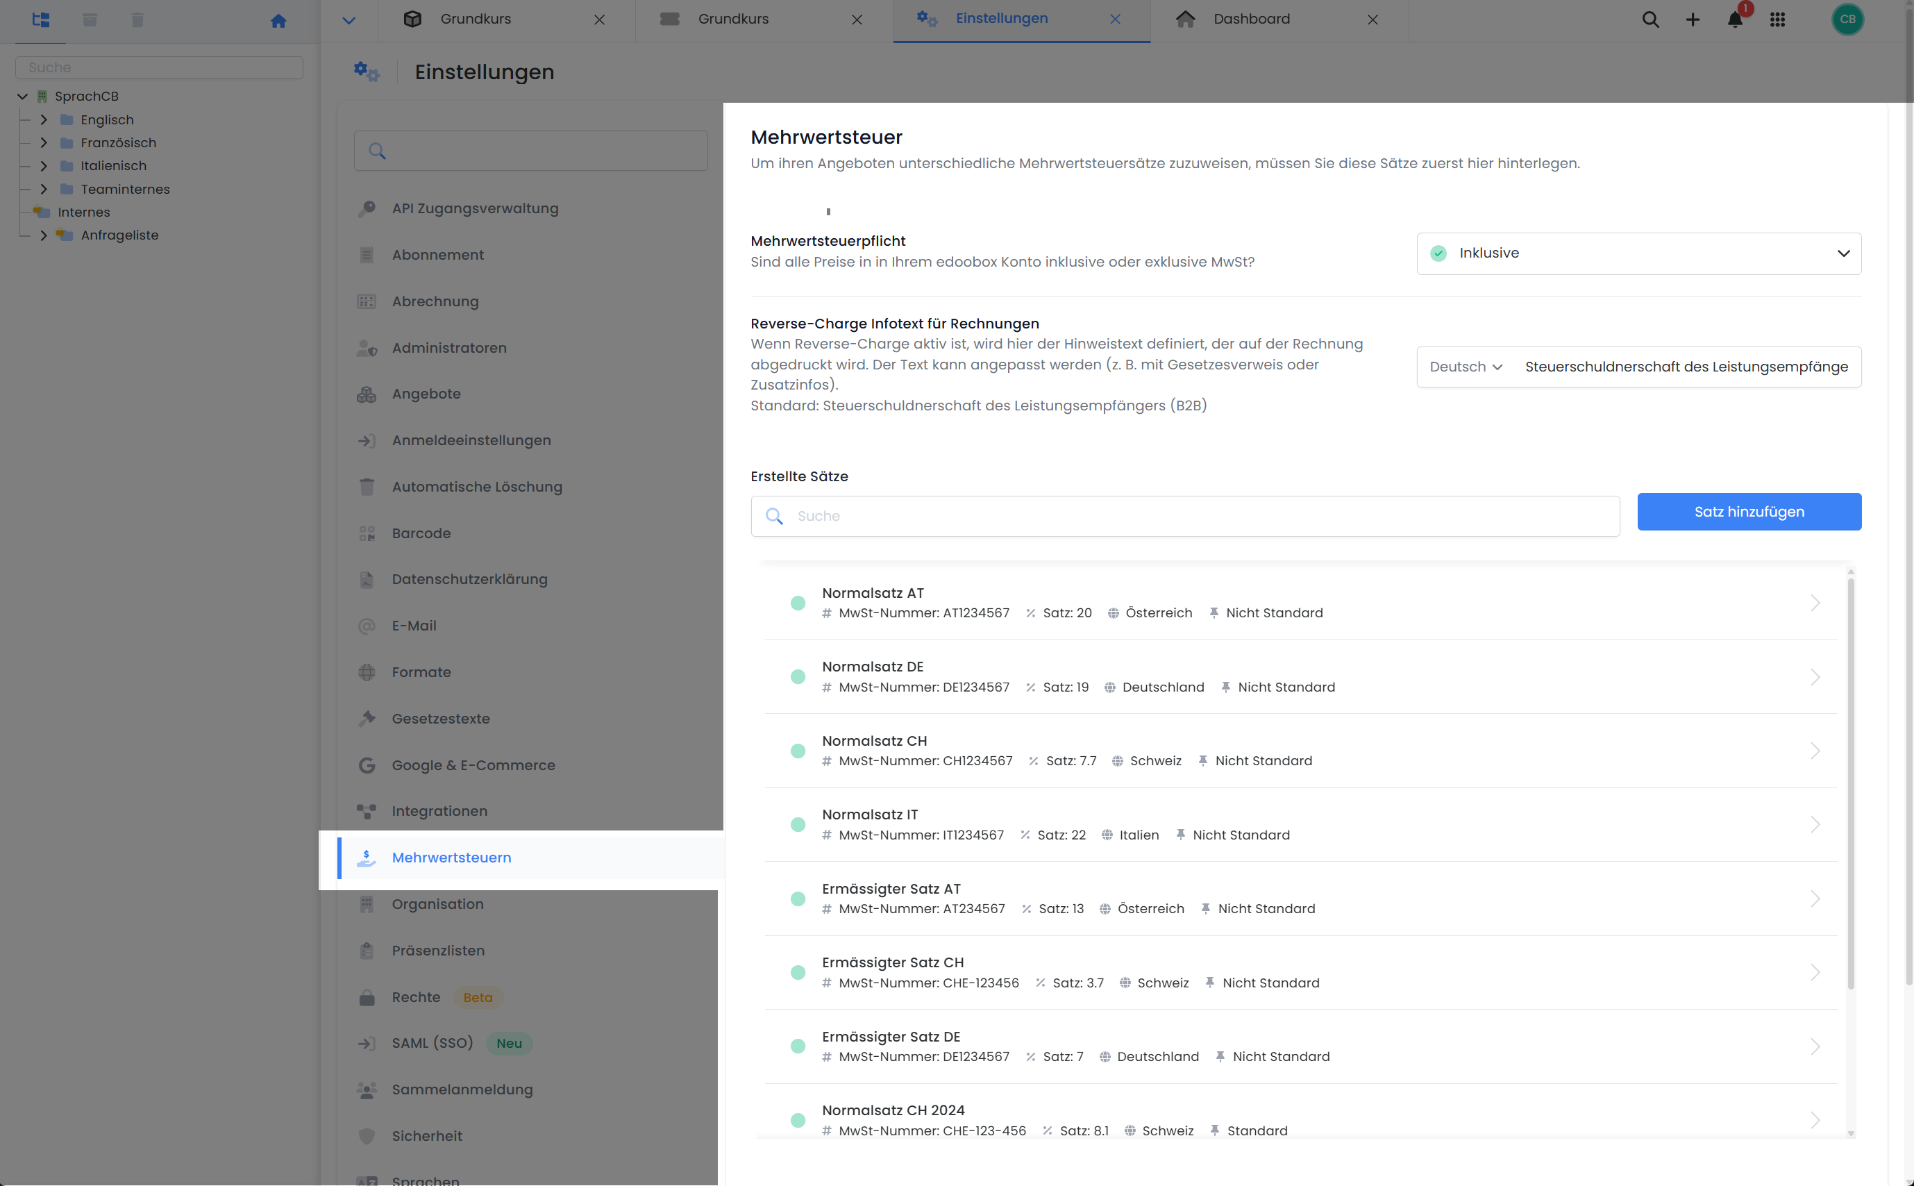Expand the Englisch folder in the tree
The width and height of the screenshot is (1914, 1186).
44,119
